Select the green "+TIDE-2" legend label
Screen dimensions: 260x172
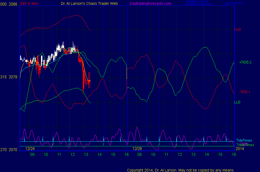[245, 62]
